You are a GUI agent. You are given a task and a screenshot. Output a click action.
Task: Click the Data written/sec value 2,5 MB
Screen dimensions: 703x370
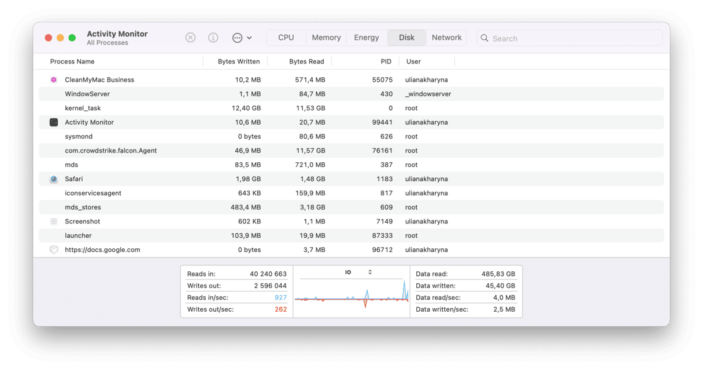point(504,309)
